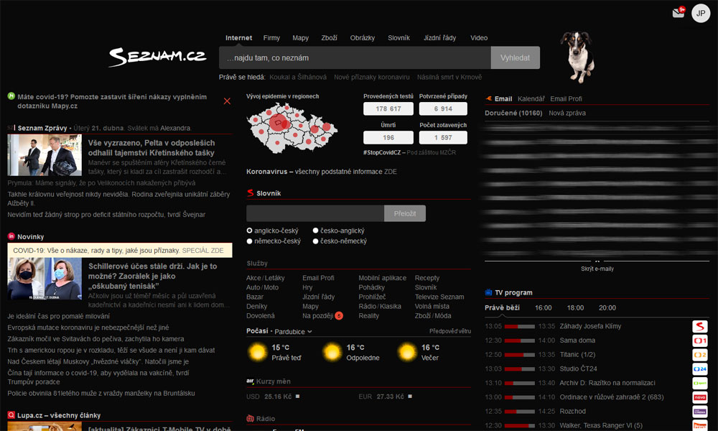Image resolution: width=718 pixels, height=431 pixels.
Task: Click the sun icon for Večer weather
Action: coord(406,352)
